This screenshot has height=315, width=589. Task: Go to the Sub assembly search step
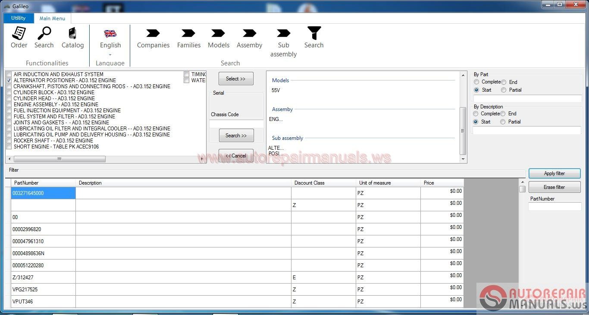pyautogui.click(x=283, y=43)
